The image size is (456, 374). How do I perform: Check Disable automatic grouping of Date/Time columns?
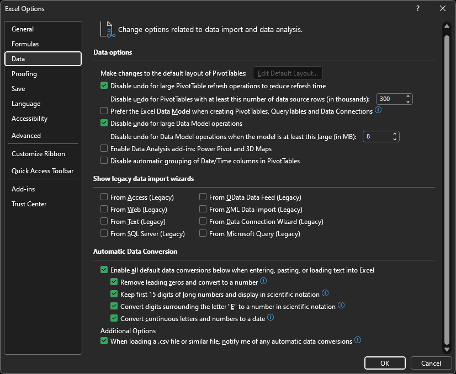pyautogui.click(x=104, y=161)
